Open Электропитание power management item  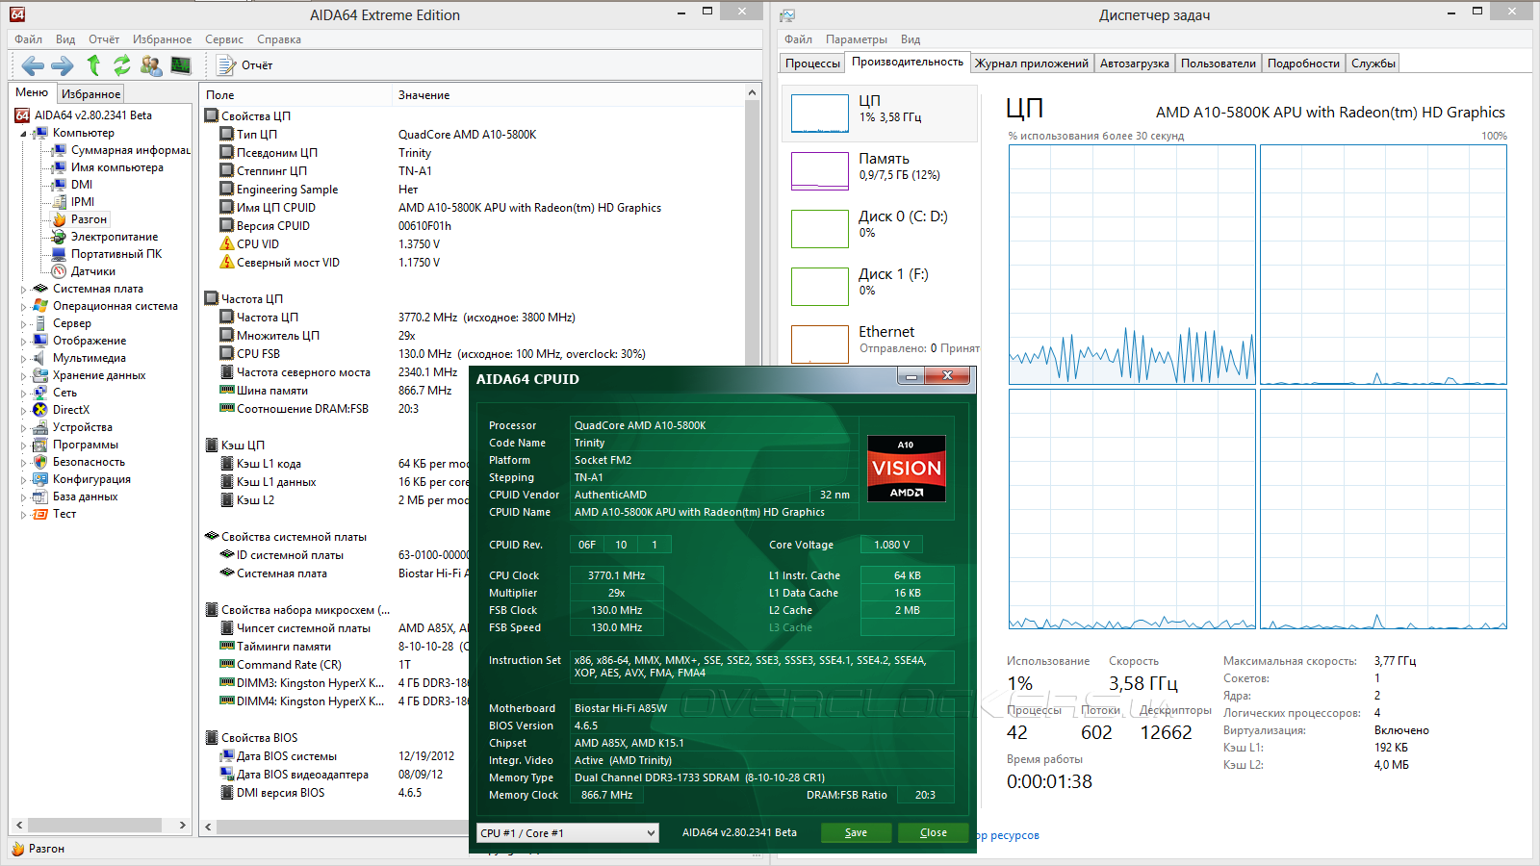click(x=114, y=237)
